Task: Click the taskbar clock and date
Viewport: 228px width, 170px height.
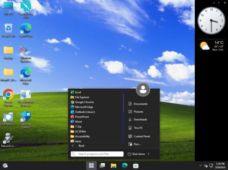Action: 220,165
